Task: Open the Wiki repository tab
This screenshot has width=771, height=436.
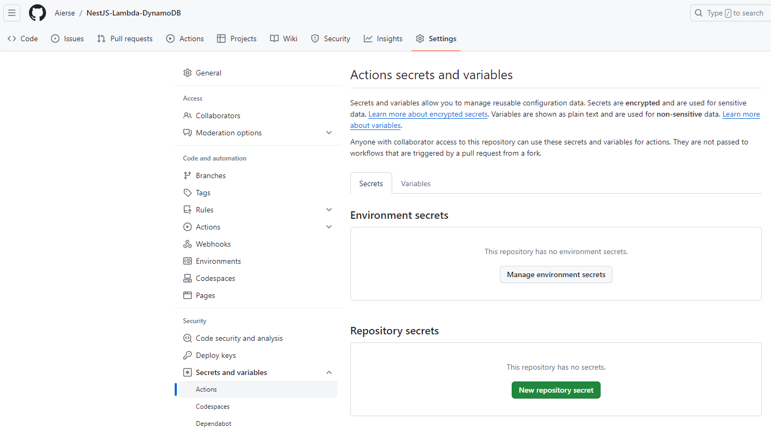Action: pyautogui.click(x=284, y=39)
